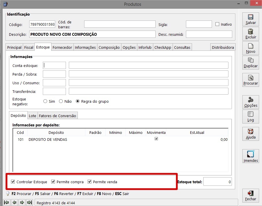This screenshot has width=262, height=206.
Task: Select the DEPOSITO DE VENDAS row
Action: [x=120, y=140]
